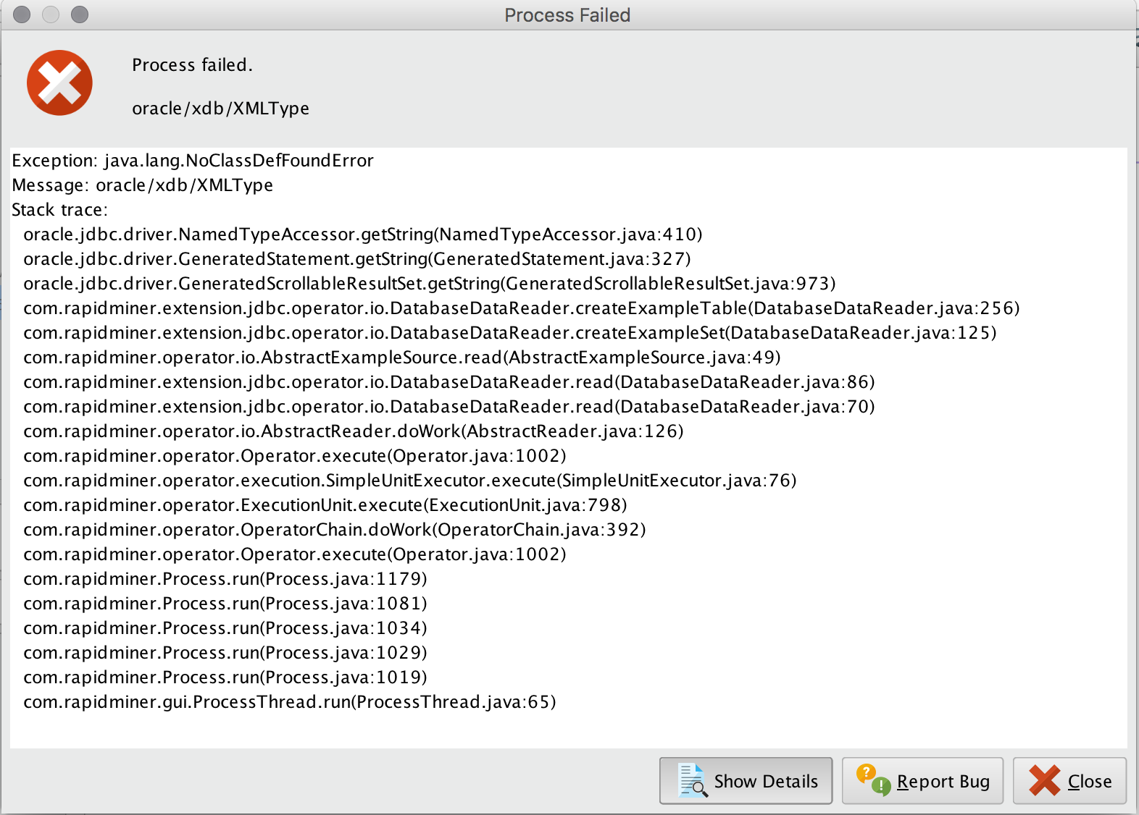
Task: Select the DatabaseDataReader.createExampleTable stack line
Action: [522, 308]
